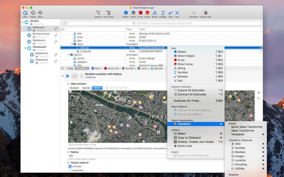Click the map search magnifier icon
This screenshot has height=177, width=284.
click(x=258, y=98)
